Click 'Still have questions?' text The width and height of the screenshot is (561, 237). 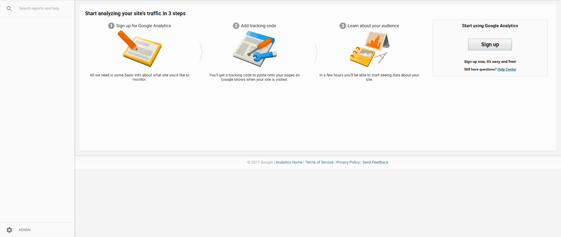pos(480,69)
